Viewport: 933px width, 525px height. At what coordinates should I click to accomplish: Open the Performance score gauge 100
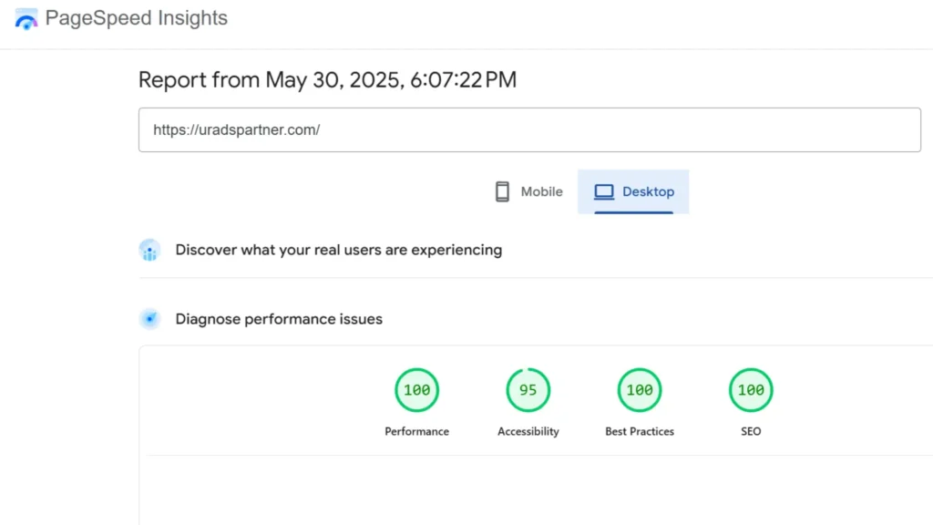click(417, 390)
